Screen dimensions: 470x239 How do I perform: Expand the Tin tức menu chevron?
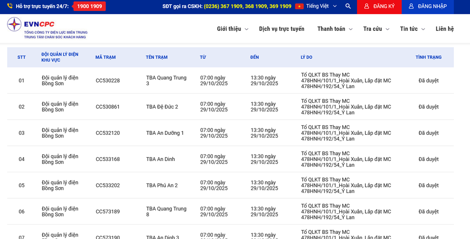(423, 29)
